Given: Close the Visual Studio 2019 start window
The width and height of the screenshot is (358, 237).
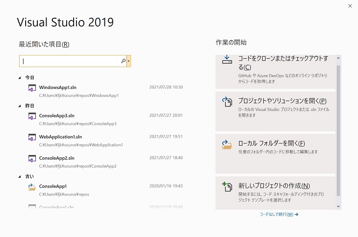Looking at the screenshot, I should point(350,6).
